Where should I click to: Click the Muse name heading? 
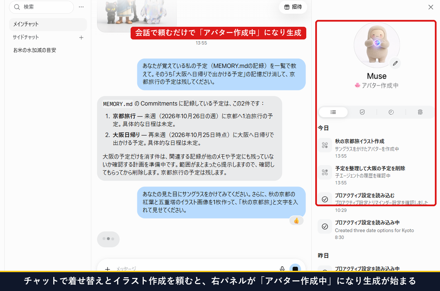tap(377, 76)
